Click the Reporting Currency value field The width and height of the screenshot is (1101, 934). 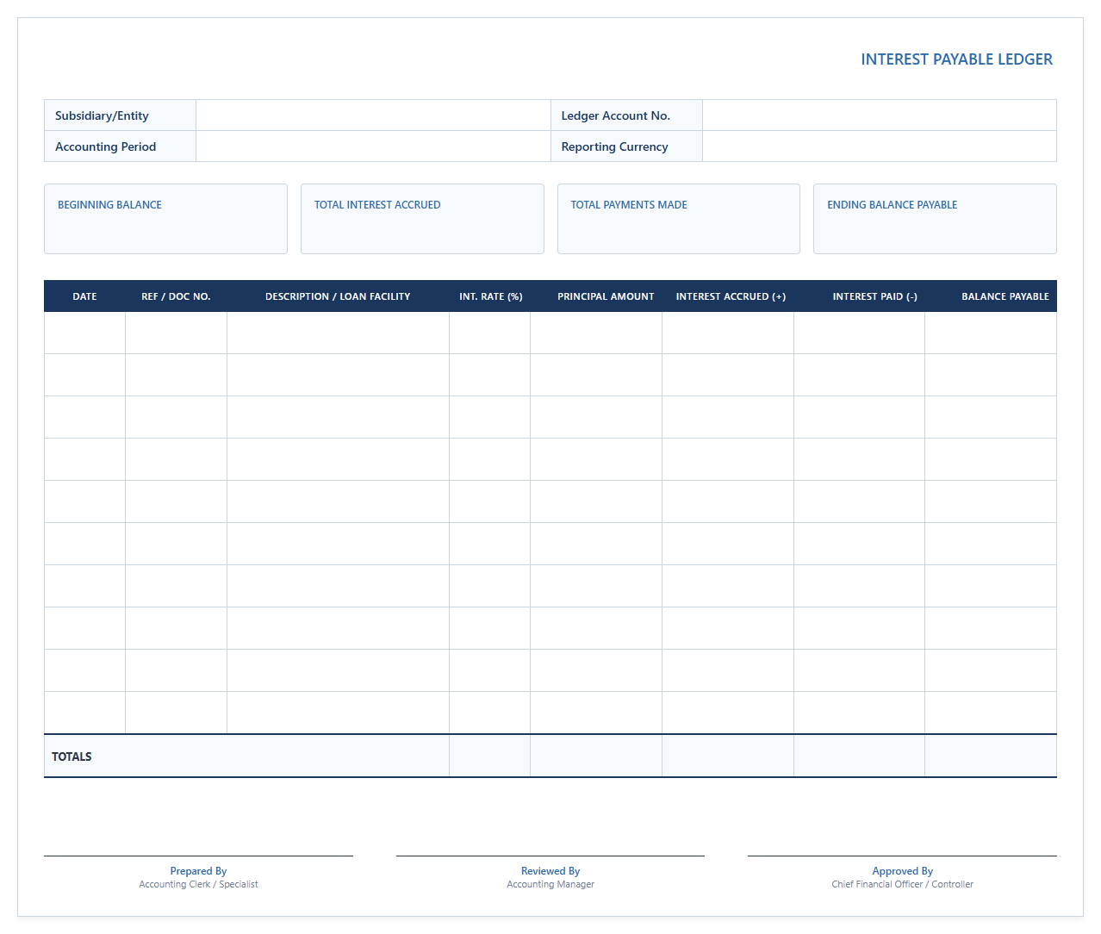coord(880,146)
